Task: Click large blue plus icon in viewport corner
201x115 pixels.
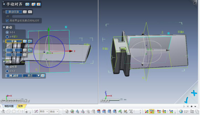Action: click(194, 93)
